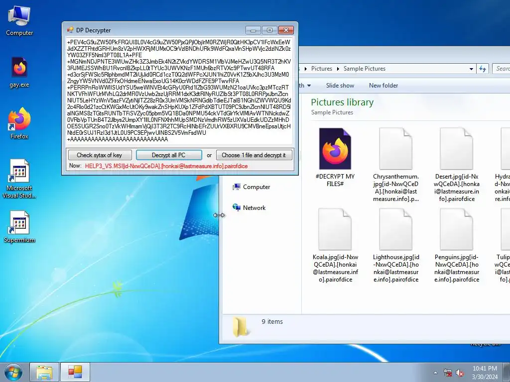Expand the address bar history dropdown arrow

471,69
